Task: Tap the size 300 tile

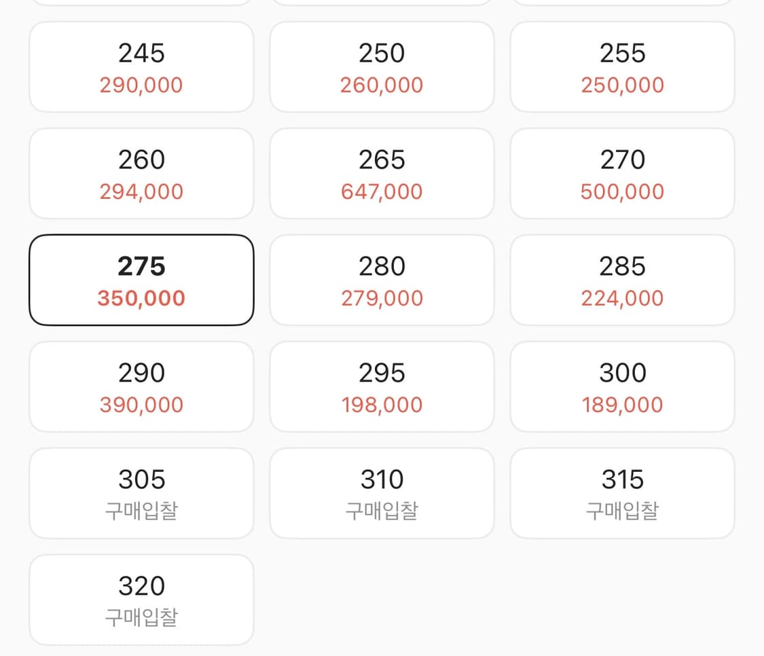Action: point(622,386)
